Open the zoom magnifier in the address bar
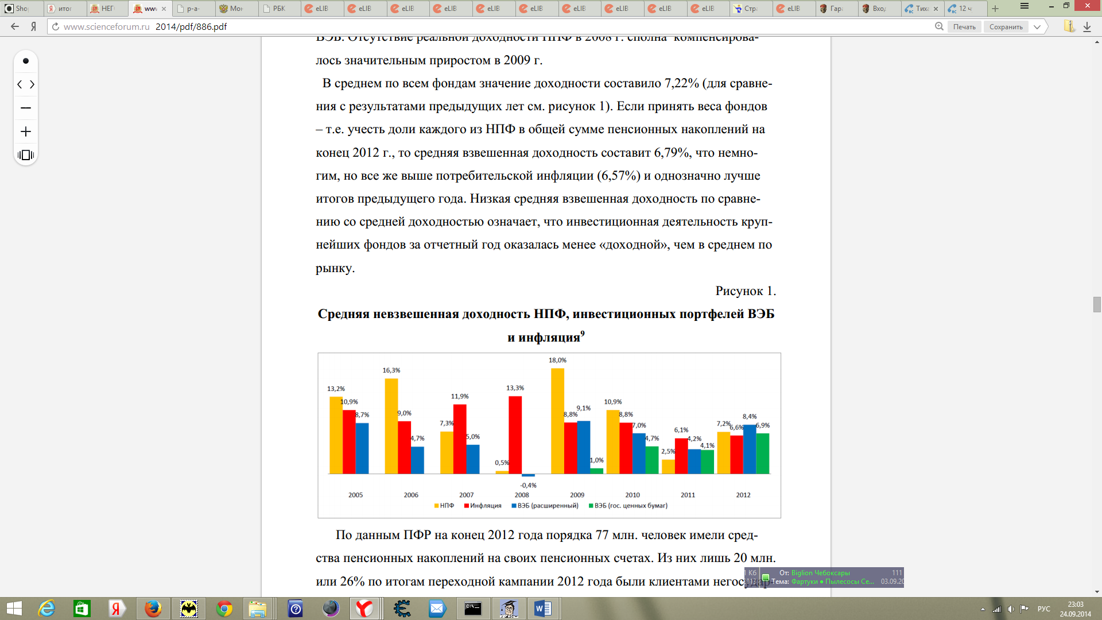The width and height of the screenshot is (1102, 620). [x=939, y=26]
